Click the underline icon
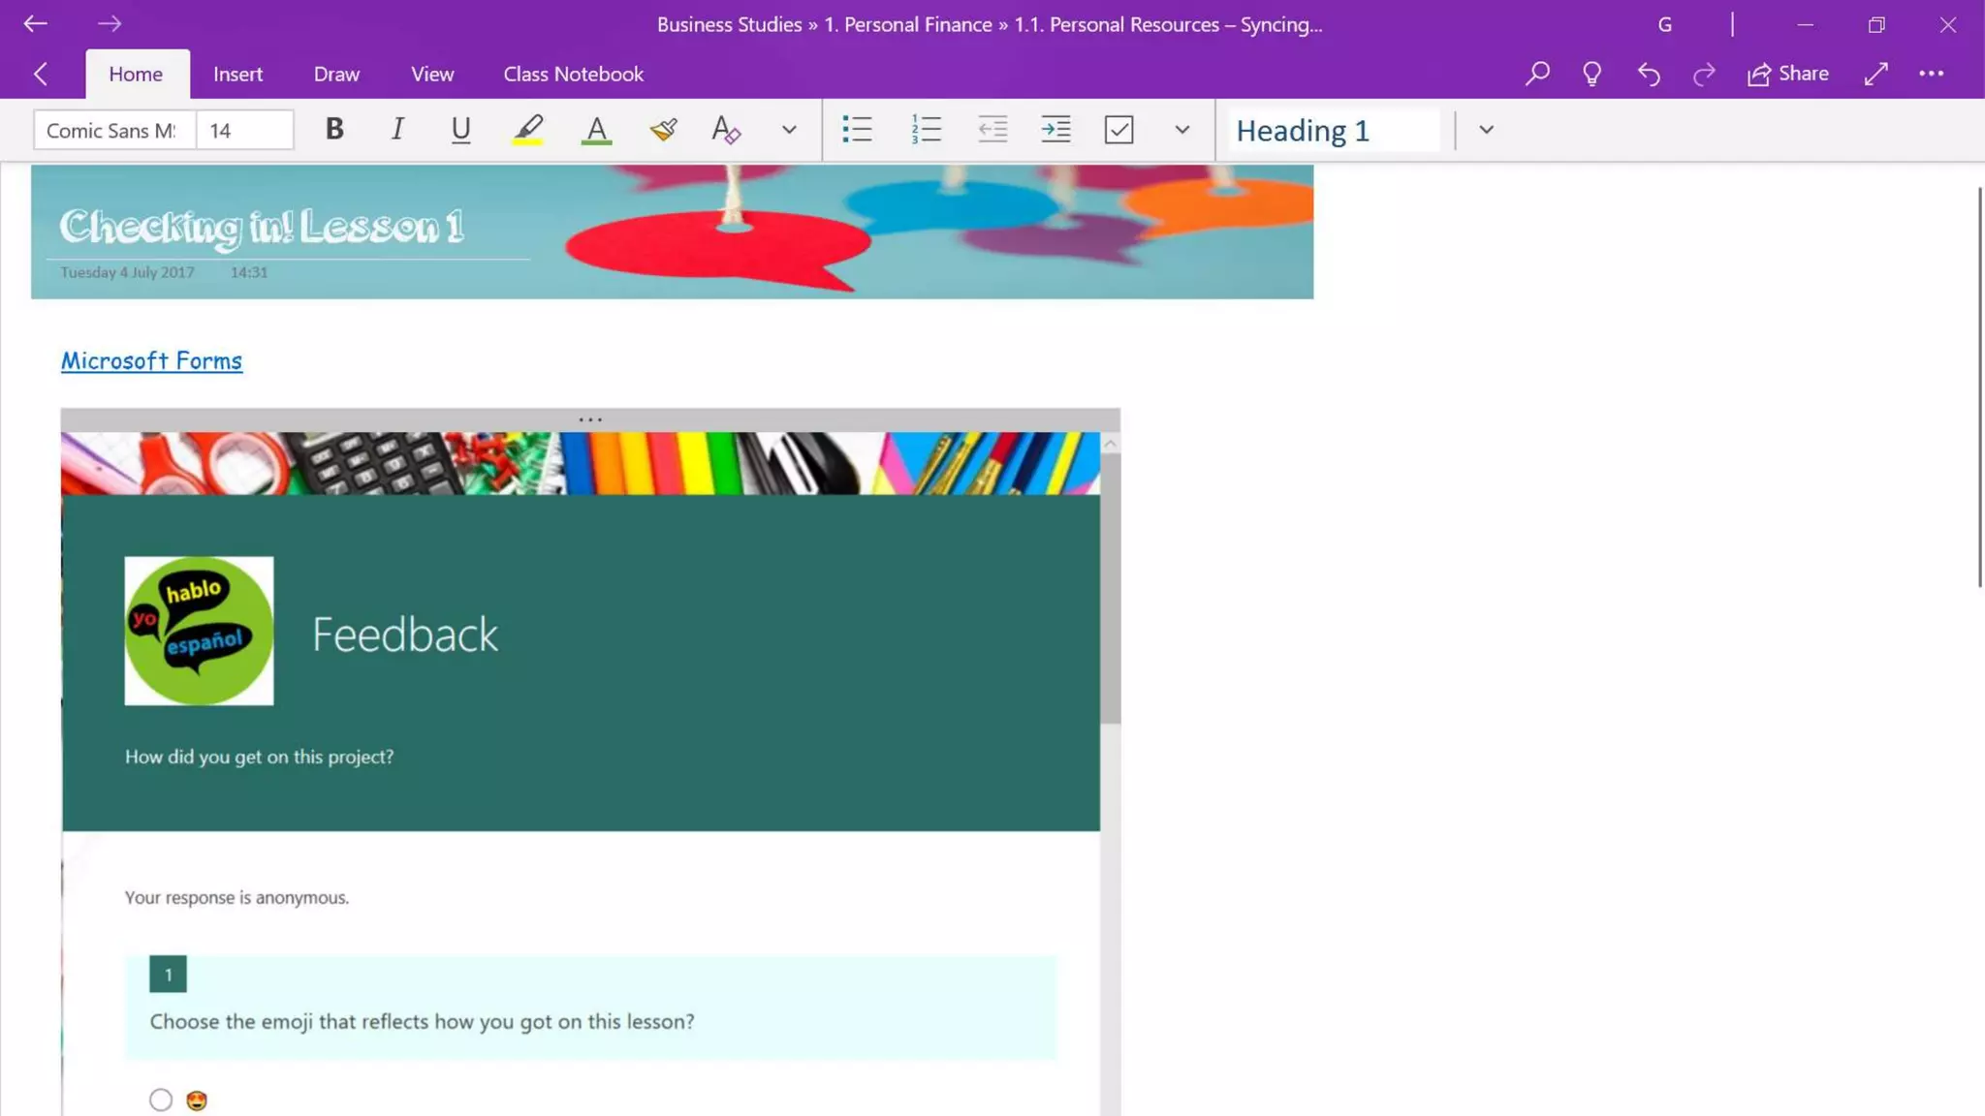This screenshot has height=1116, width=1985. point(460,129)
